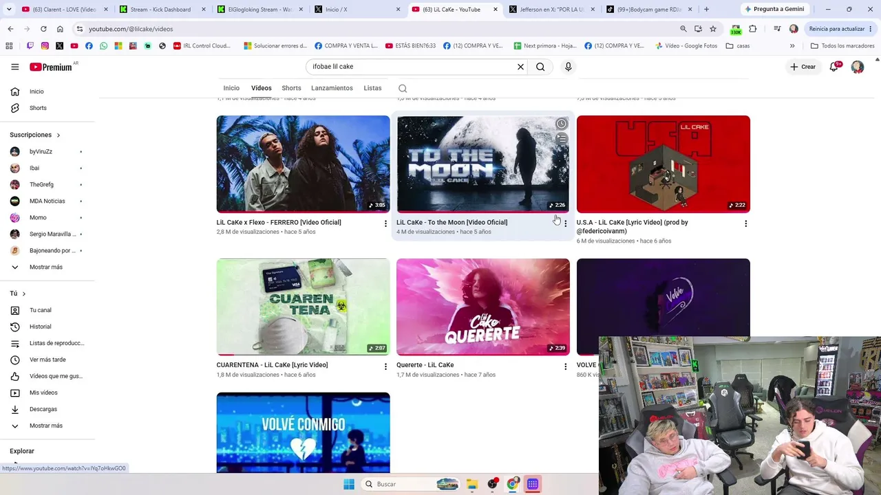Open the Windows taskbar Buscar search box
The width and height of the screenshot is (881, 495).
click(410, 484)
